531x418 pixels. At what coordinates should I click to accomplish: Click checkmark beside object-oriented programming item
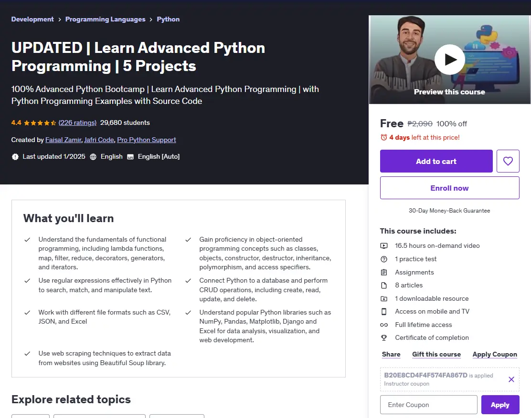point(188,240)
